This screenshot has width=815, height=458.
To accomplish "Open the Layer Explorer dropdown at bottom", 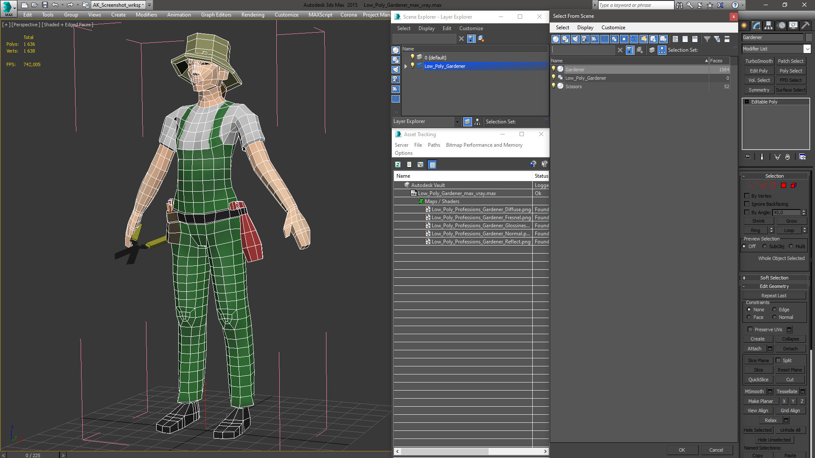I will click(x=457, y=122).
